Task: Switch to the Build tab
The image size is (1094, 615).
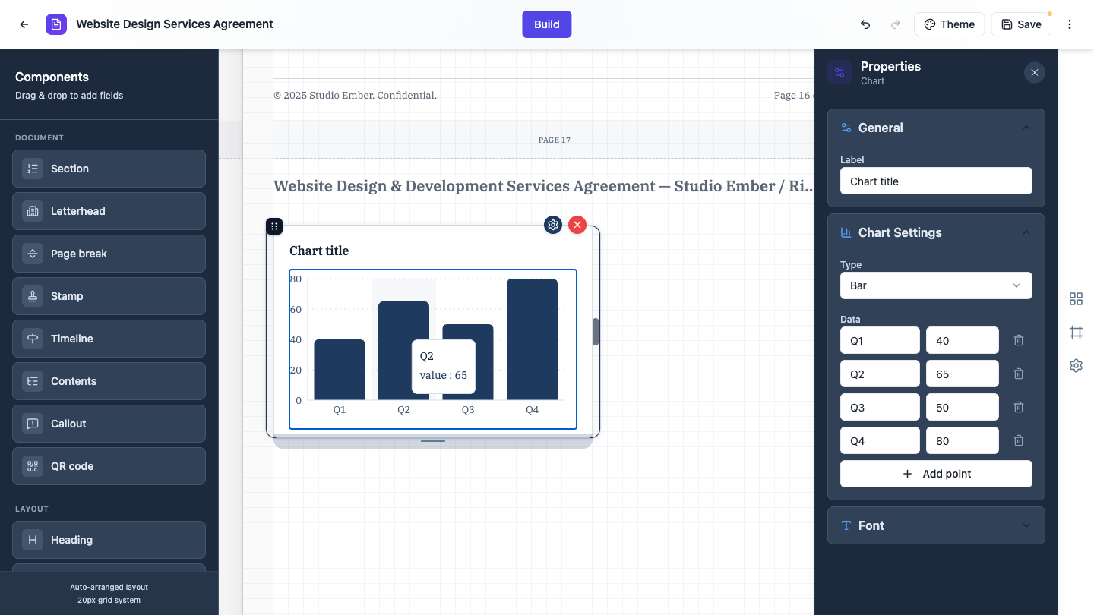Action: [x=547, y=24]
